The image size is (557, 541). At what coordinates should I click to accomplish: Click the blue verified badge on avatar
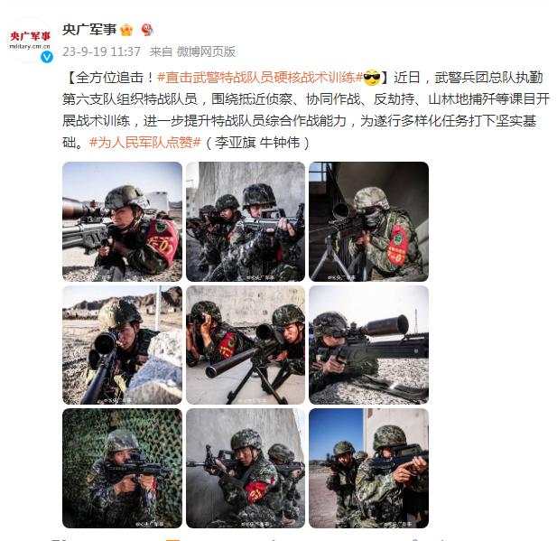coord(47,57)
